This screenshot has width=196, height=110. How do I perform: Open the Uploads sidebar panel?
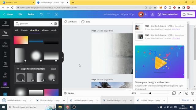(5, 44)
